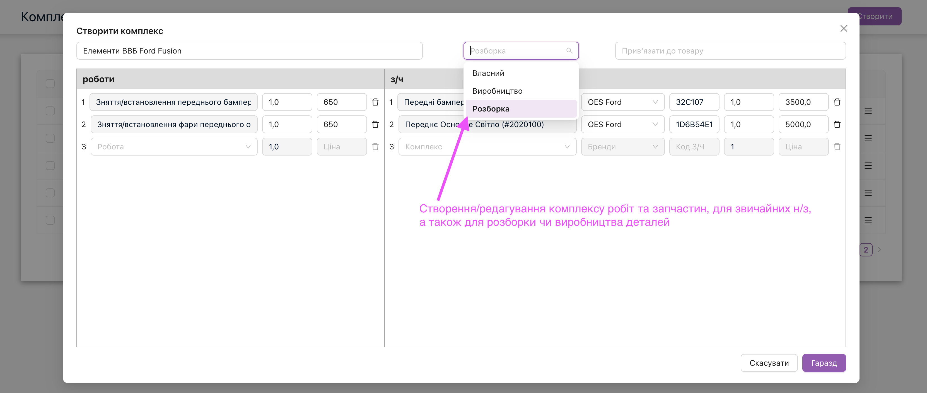Go to next page arrow in pagination
The image size is (927, 393).
click(x=880, y=249)
